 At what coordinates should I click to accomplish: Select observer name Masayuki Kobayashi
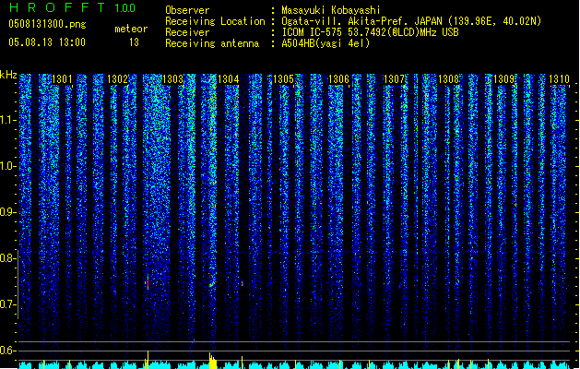(330, 10)
